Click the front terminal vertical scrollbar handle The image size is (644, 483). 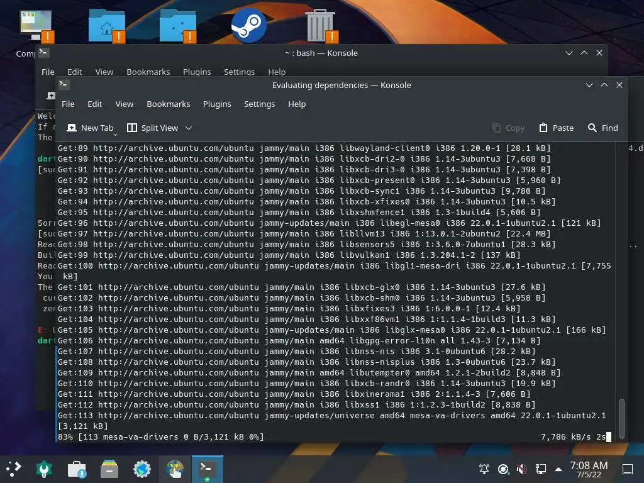(622, 418)
